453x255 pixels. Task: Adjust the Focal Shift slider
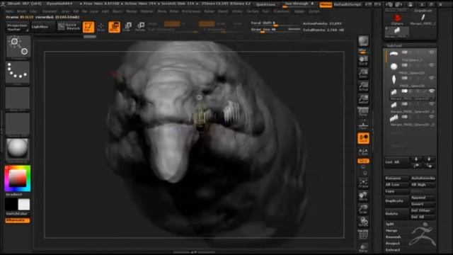coord(275,24)
